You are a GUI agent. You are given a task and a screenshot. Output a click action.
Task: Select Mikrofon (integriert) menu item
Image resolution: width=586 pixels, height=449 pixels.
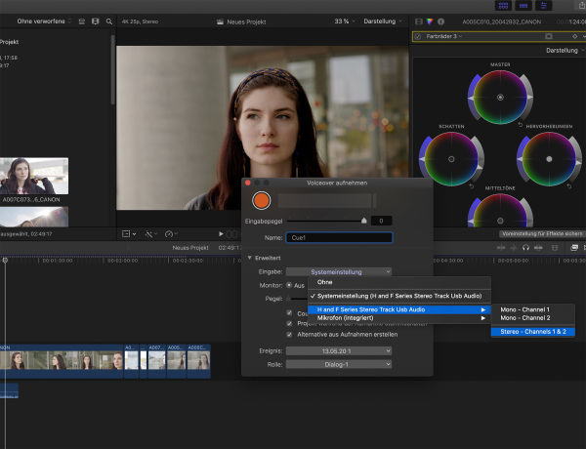[x=399, y=318]
